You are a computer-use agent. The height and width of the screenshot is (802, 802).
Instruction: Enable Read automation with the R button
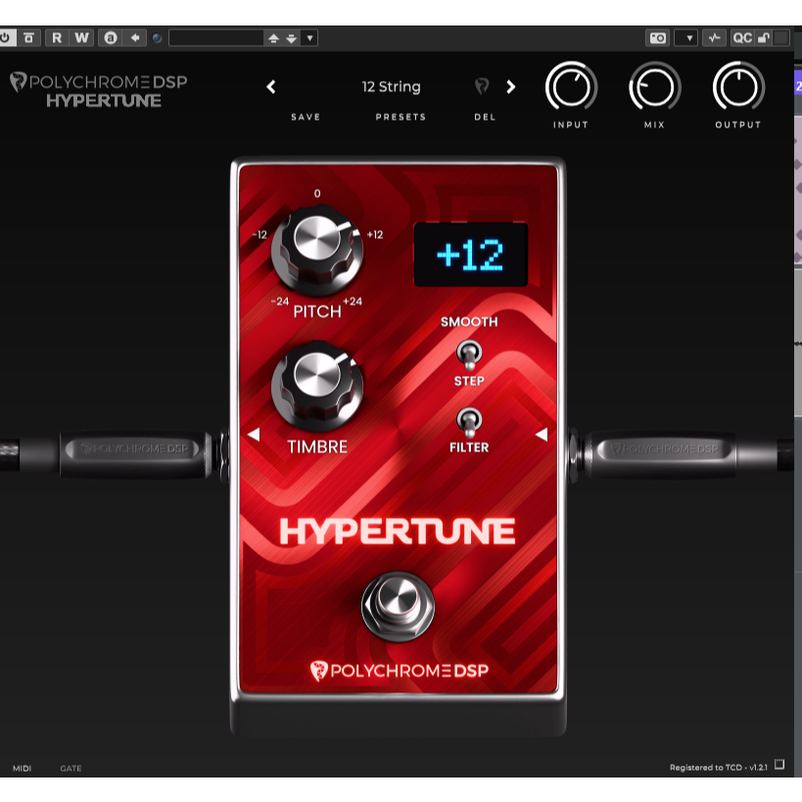point(57,38)
